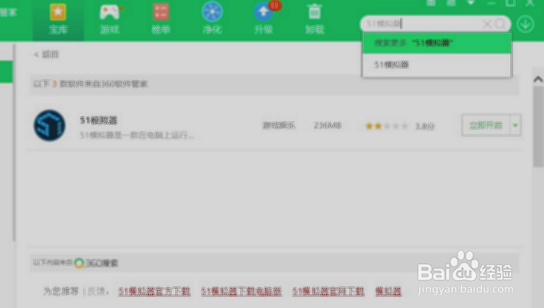Open the 51模拟器官方下载 link
The height and width of the screenshot is (308, 544).
point(154,291)
